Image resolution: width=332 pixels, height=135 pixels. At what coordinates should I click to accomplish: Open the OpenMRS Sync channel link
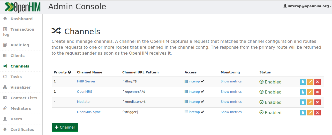tap(89, 112)
